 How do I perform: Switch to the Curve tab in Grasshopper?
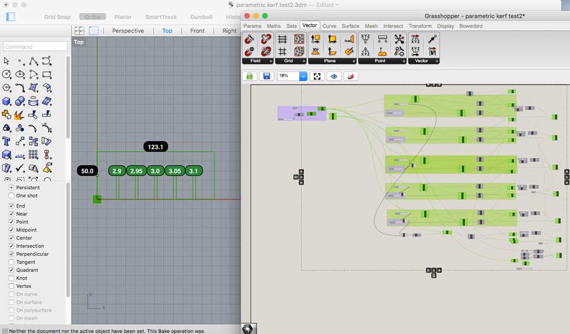pyautogui.click(x=329, y=26)
